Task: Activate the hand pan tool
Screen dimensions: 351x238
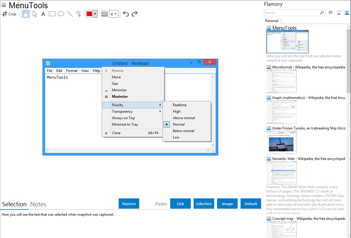Action: pos(26,14)
